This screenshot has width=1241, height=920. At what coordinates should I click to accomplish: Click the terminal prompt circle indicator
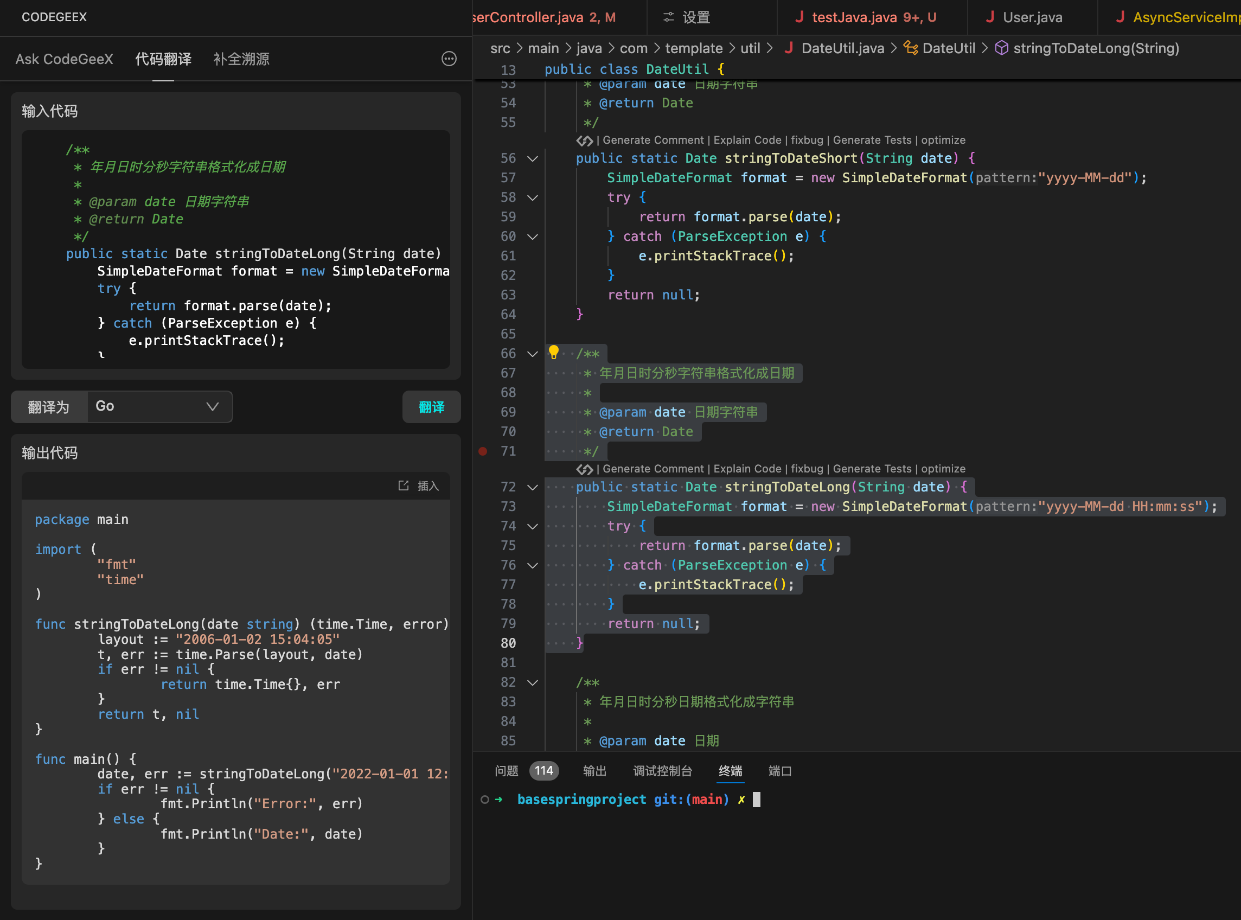coord(484,800)
